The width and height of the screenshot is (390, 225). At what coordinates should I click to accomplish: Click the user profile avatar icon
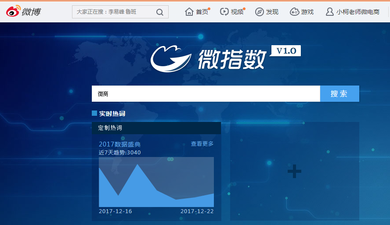pos(329,12)
